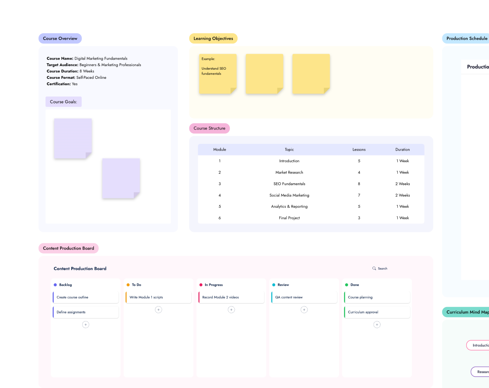Viewport: 489px width, 388px height.
Task: Add a card under Done column
Action: [x=377, y=325]
